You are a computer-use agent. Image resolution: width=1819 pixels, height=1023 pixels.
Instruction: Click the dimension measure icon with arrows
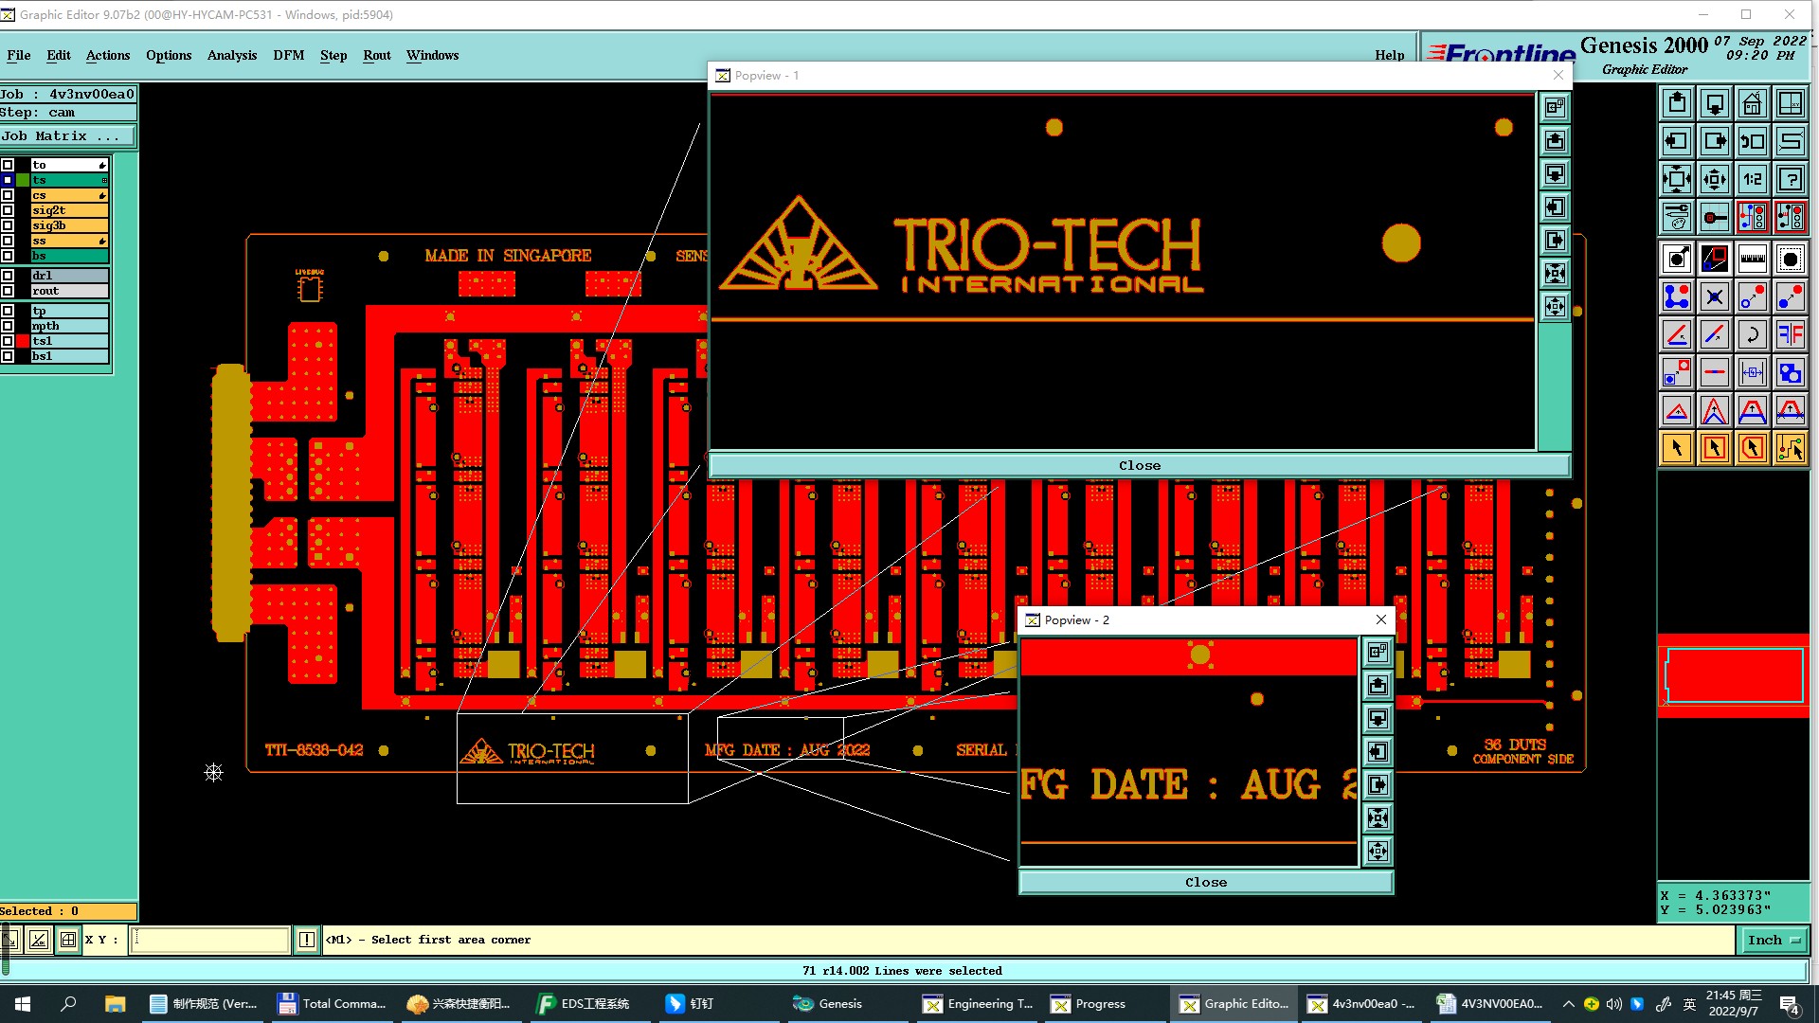[1753, 372]
